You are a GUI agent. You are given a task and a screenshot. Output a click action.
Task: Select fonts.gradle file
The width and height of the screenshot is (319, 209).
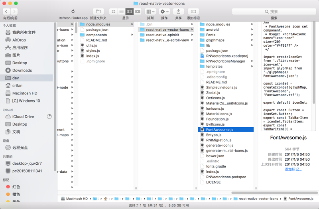pyautogui.click(x=226, y=166)
